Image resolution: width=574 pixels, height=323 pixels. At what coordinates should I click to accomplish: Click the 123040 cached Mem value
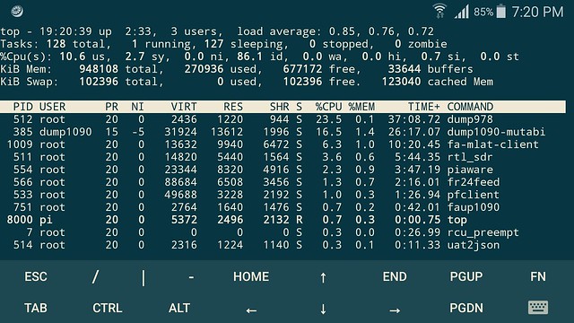click(401, 82)
